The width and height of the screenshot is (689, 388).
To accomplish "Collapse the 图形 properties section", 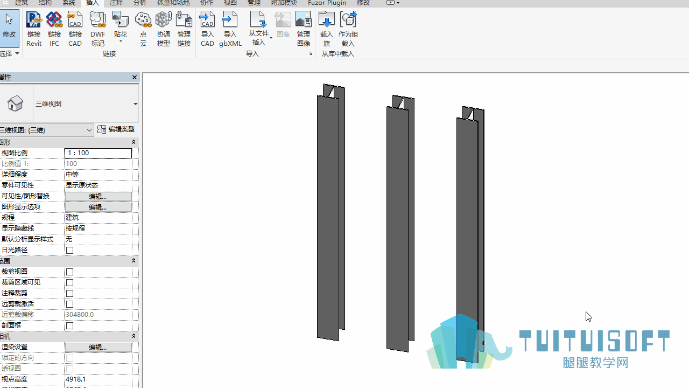I will (x=133, y=142).
